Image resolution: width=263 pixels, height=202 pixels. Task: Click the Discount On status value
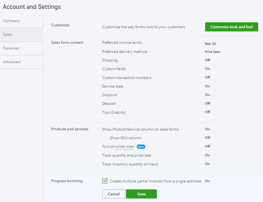pos(207,95)
